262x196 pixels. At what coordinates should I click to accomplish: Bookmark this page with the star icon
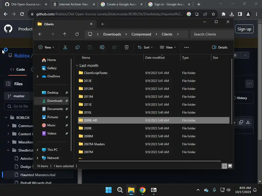coord(213,14)
